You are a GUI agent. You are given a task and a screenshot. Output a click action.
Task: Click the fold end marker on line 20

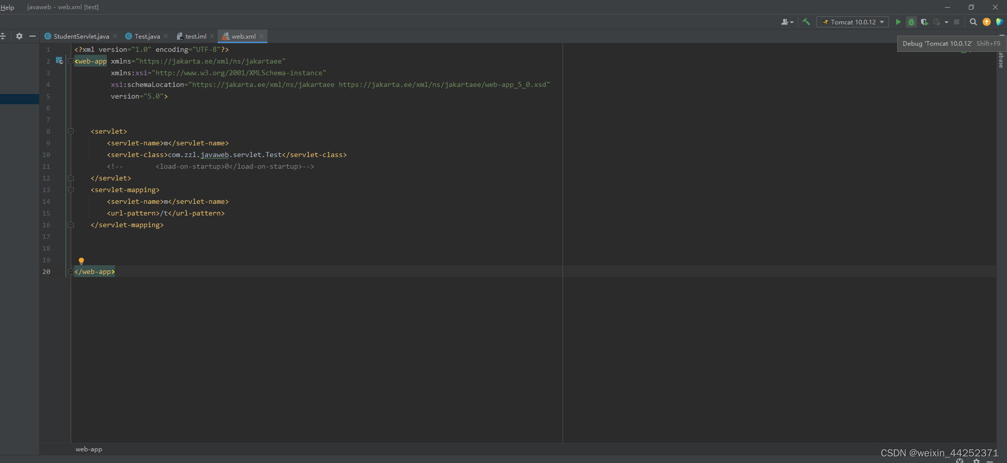click(x=71, y=271)
